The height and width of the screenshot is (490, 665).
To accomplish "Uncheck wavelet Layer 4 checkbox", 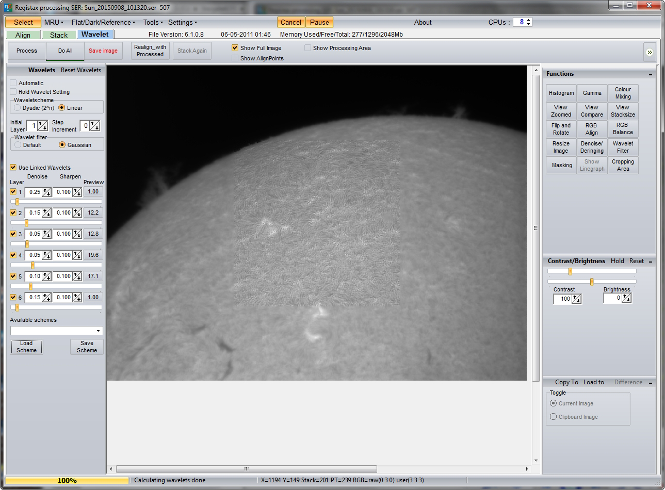I will coord(13,255).
